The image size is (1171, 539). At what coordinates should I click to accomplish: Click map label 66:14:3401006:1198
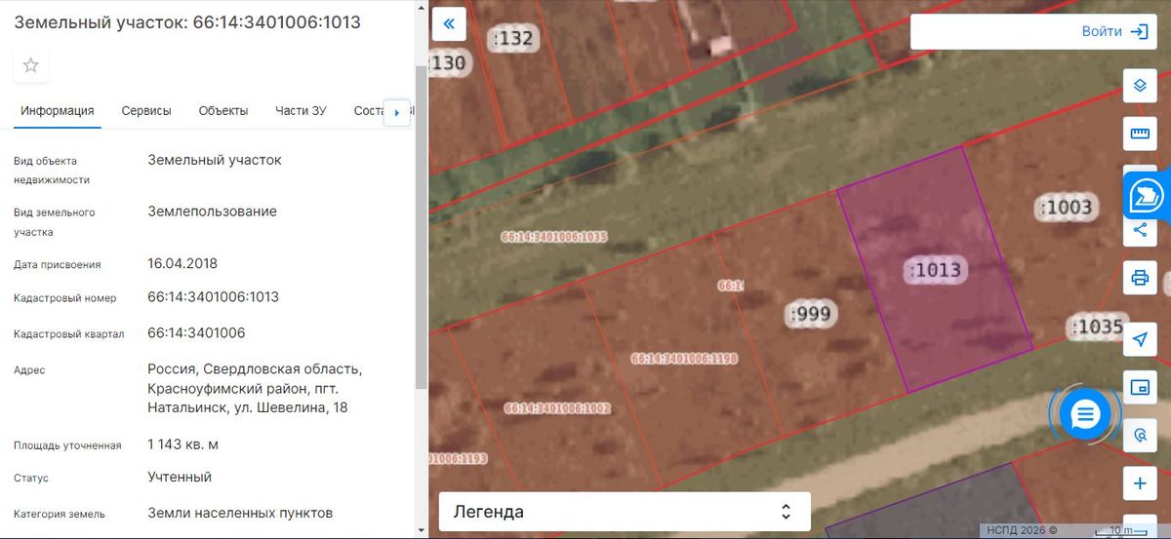(x=684, y=359)
